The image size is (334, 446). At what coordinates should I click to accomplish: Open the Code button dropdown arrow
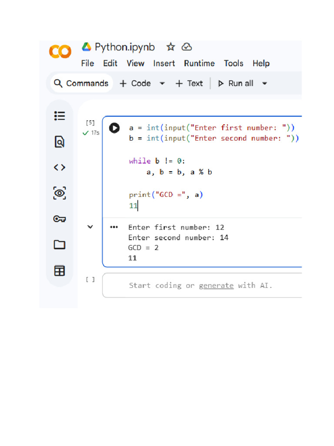162,83
